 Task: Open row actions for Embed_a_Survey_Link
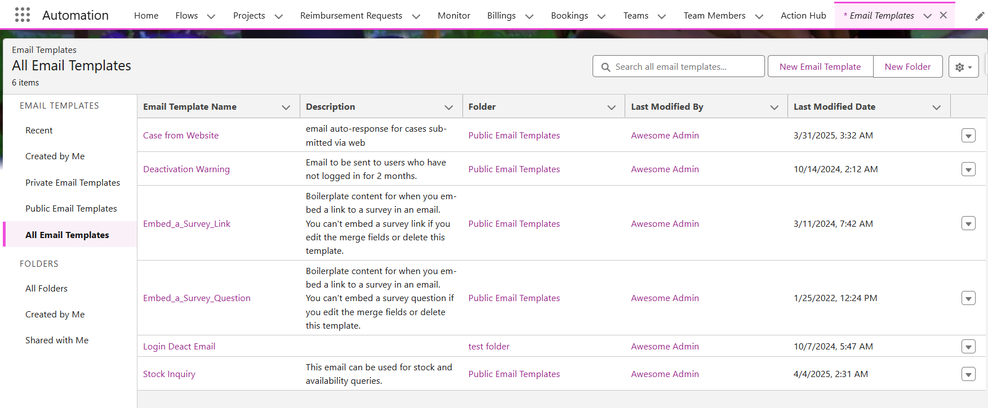click(968, 224)
